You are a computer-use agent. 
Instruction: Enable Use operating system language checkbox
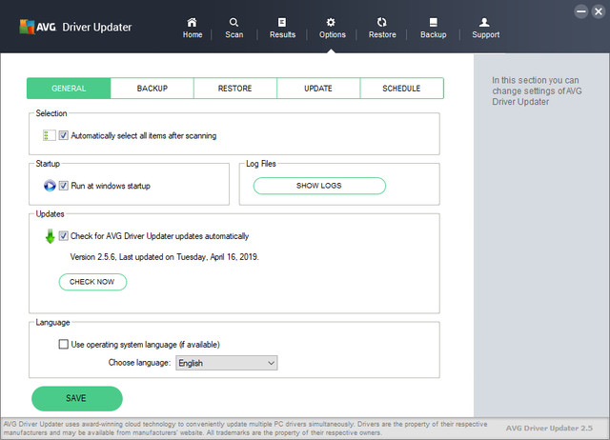pyautogui.click(x=64, y=344)
